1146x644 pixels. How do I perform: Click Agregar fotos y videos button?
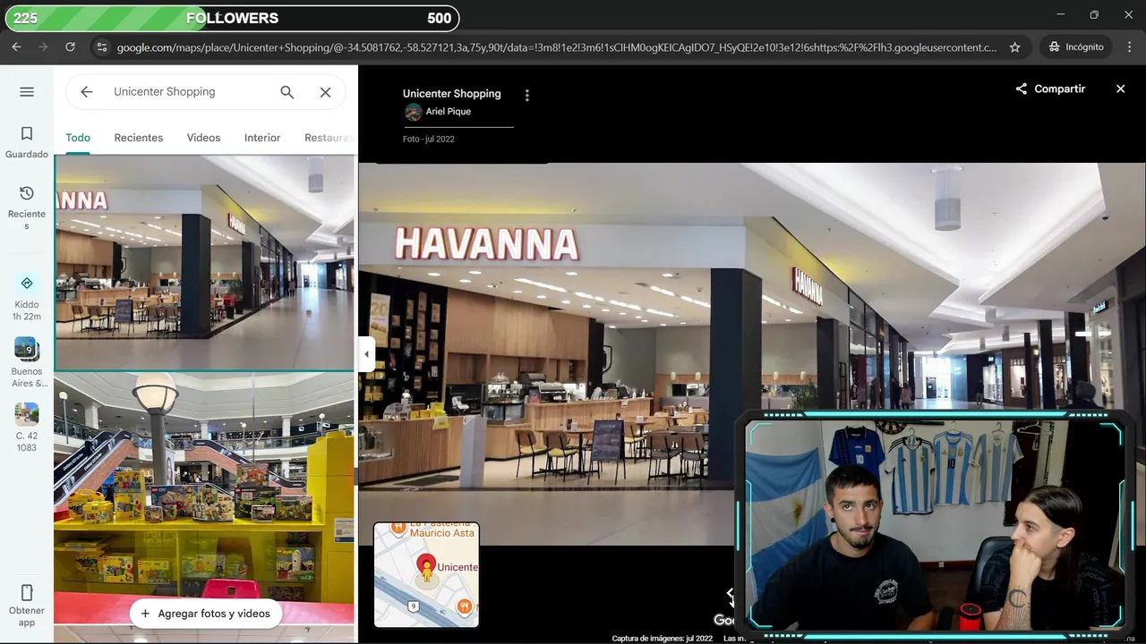pyautogui.click(x=206, y=614)
